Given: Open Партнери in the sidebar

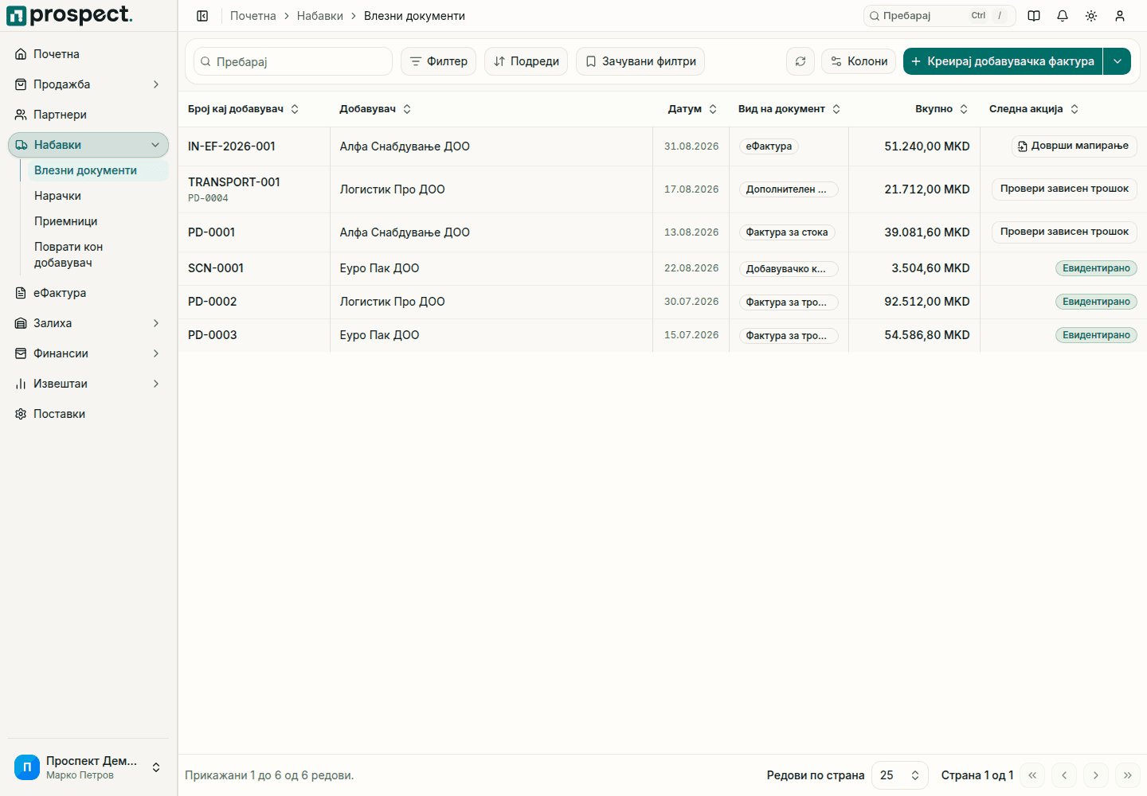Looking at the screenshot, I should (88, 115).
